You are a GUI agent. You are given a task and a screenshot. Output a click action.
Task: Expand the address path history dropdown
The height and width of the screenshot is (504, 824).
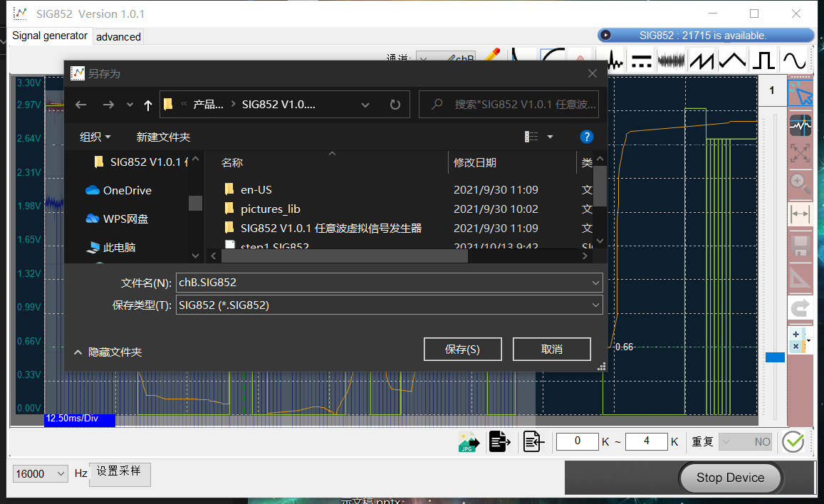click(x=365, y=105)
